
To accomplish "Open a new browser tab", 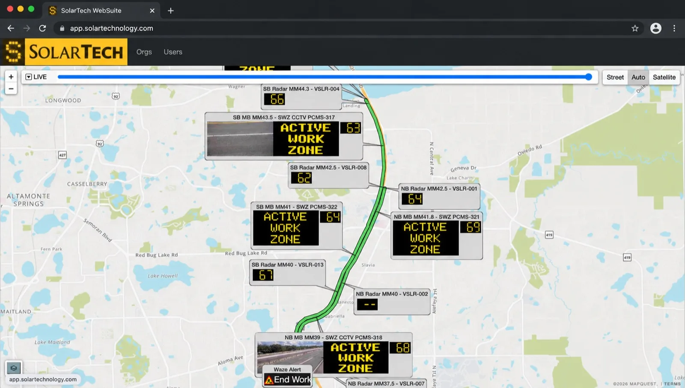I will (171, 11).
